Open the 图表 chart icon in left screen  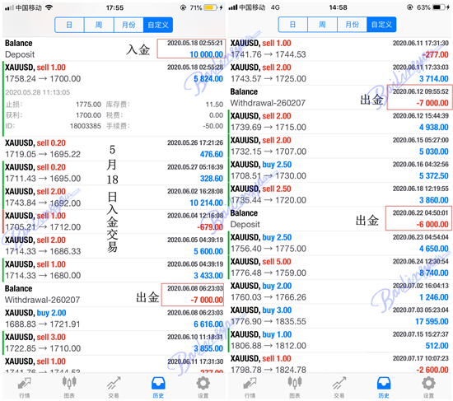[69, 386]
